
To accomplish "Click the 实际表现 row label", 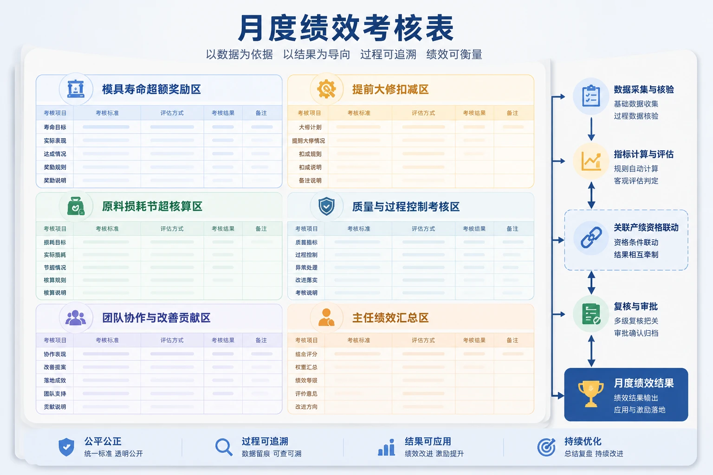I will tap(55, 141).
